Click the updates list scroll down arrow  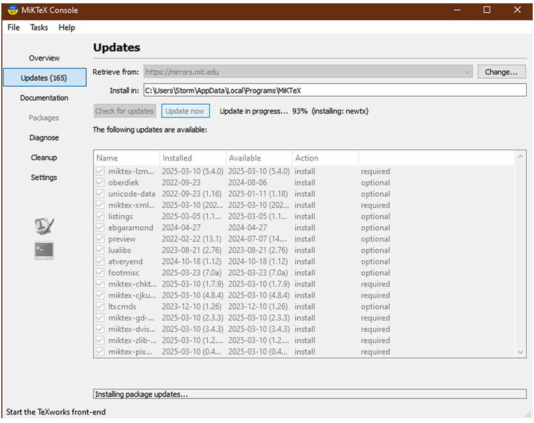520,352
